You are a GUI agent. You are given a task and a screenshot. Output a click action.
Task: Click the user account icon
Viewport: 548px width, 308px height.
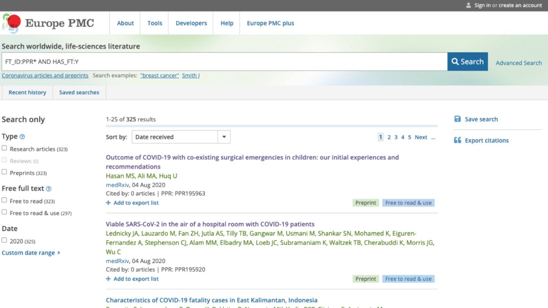469,5
